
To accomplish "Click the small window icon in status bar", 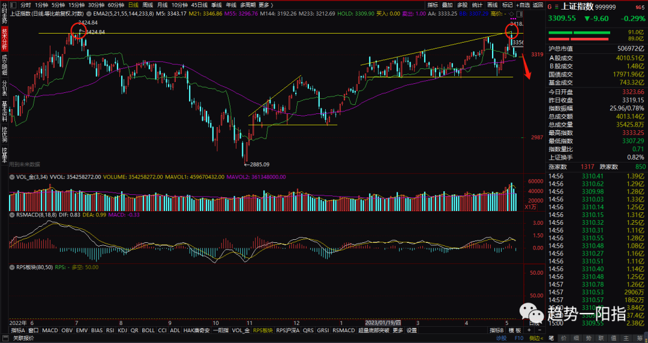I will coord(5,338).
